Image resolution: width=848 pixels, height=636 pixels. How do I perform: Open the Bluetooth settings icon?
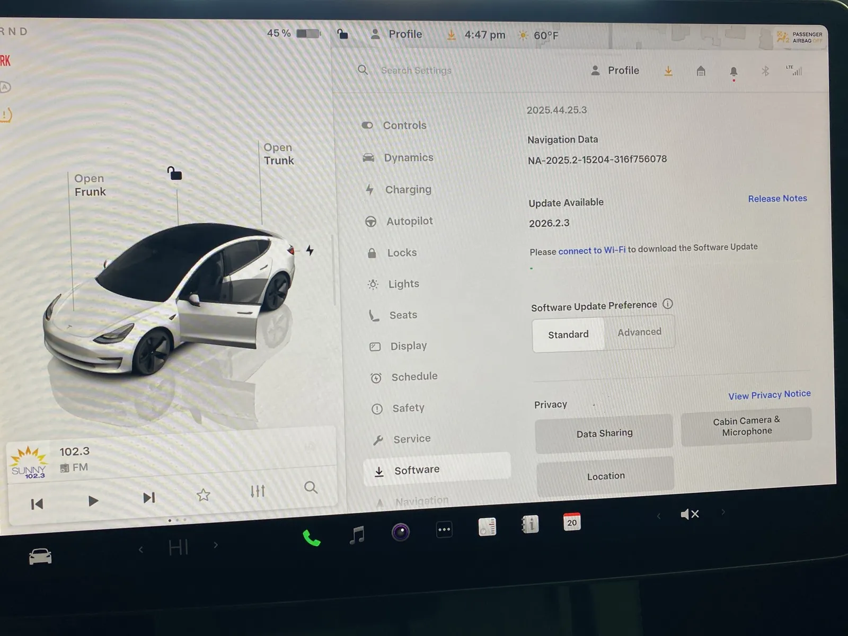point(765,71)
